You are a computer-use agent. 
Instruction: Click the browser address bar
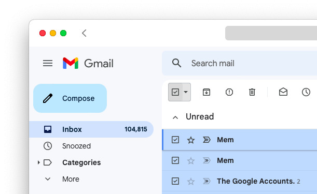pos(271,33)
